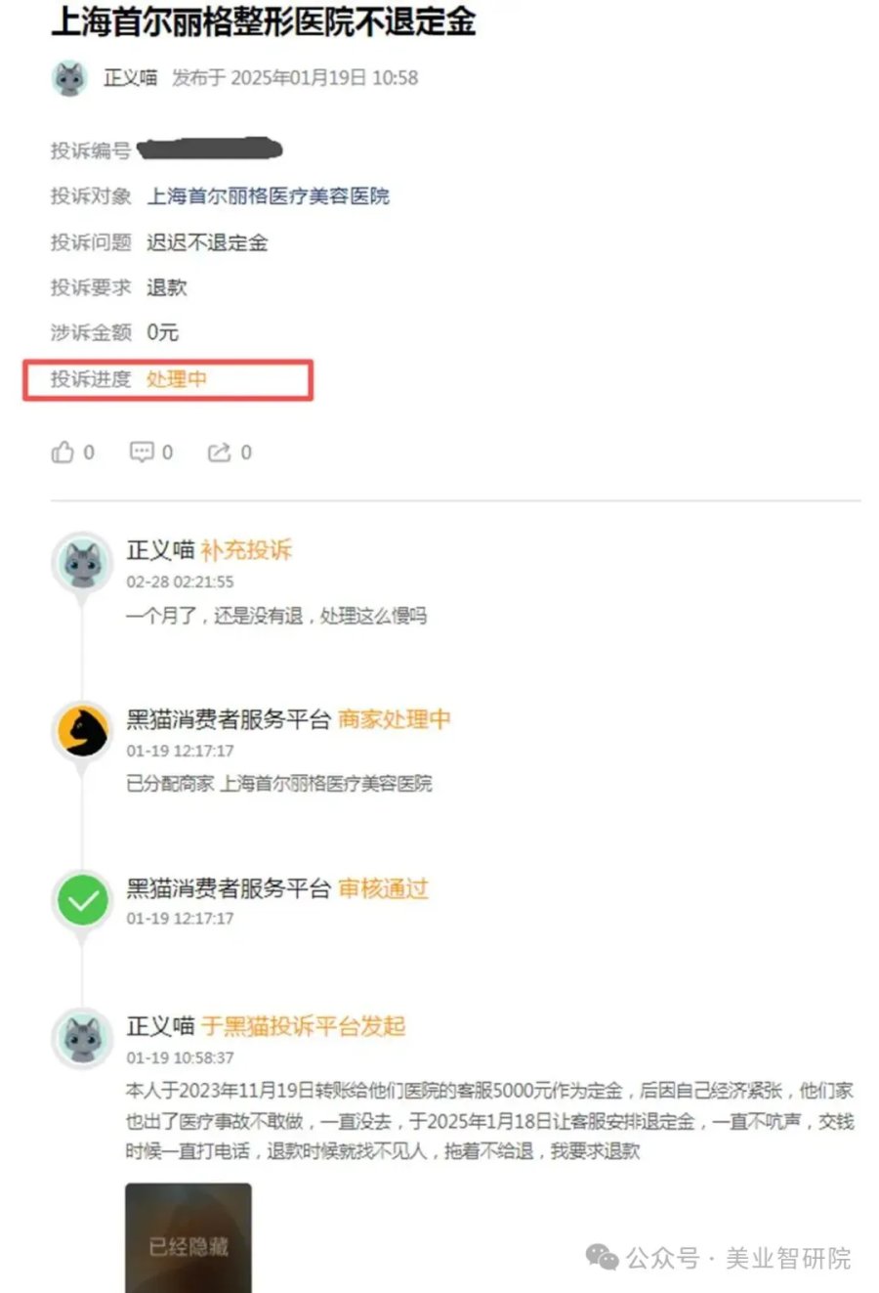Click WeChat logo in watermark
The width and height of the screenshot is (879, 1293).
[x=602, y=1259]
